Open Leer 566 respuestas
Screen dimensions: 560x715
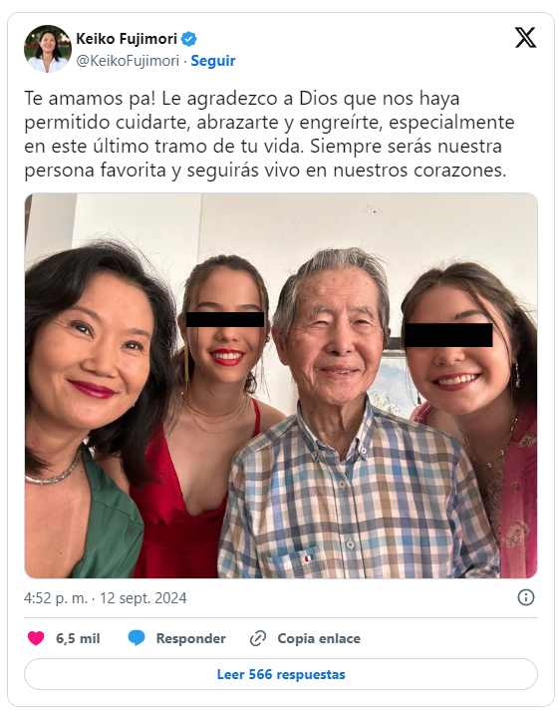point(281,674)
